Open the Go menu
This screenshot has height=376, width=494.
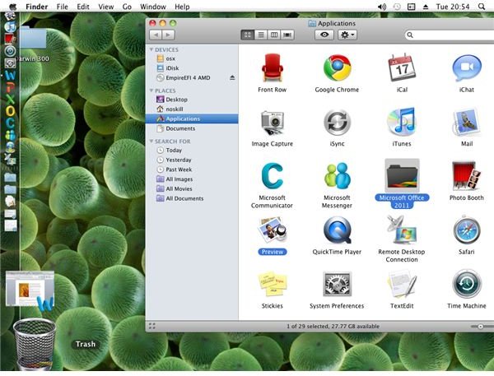click(127, 7)
